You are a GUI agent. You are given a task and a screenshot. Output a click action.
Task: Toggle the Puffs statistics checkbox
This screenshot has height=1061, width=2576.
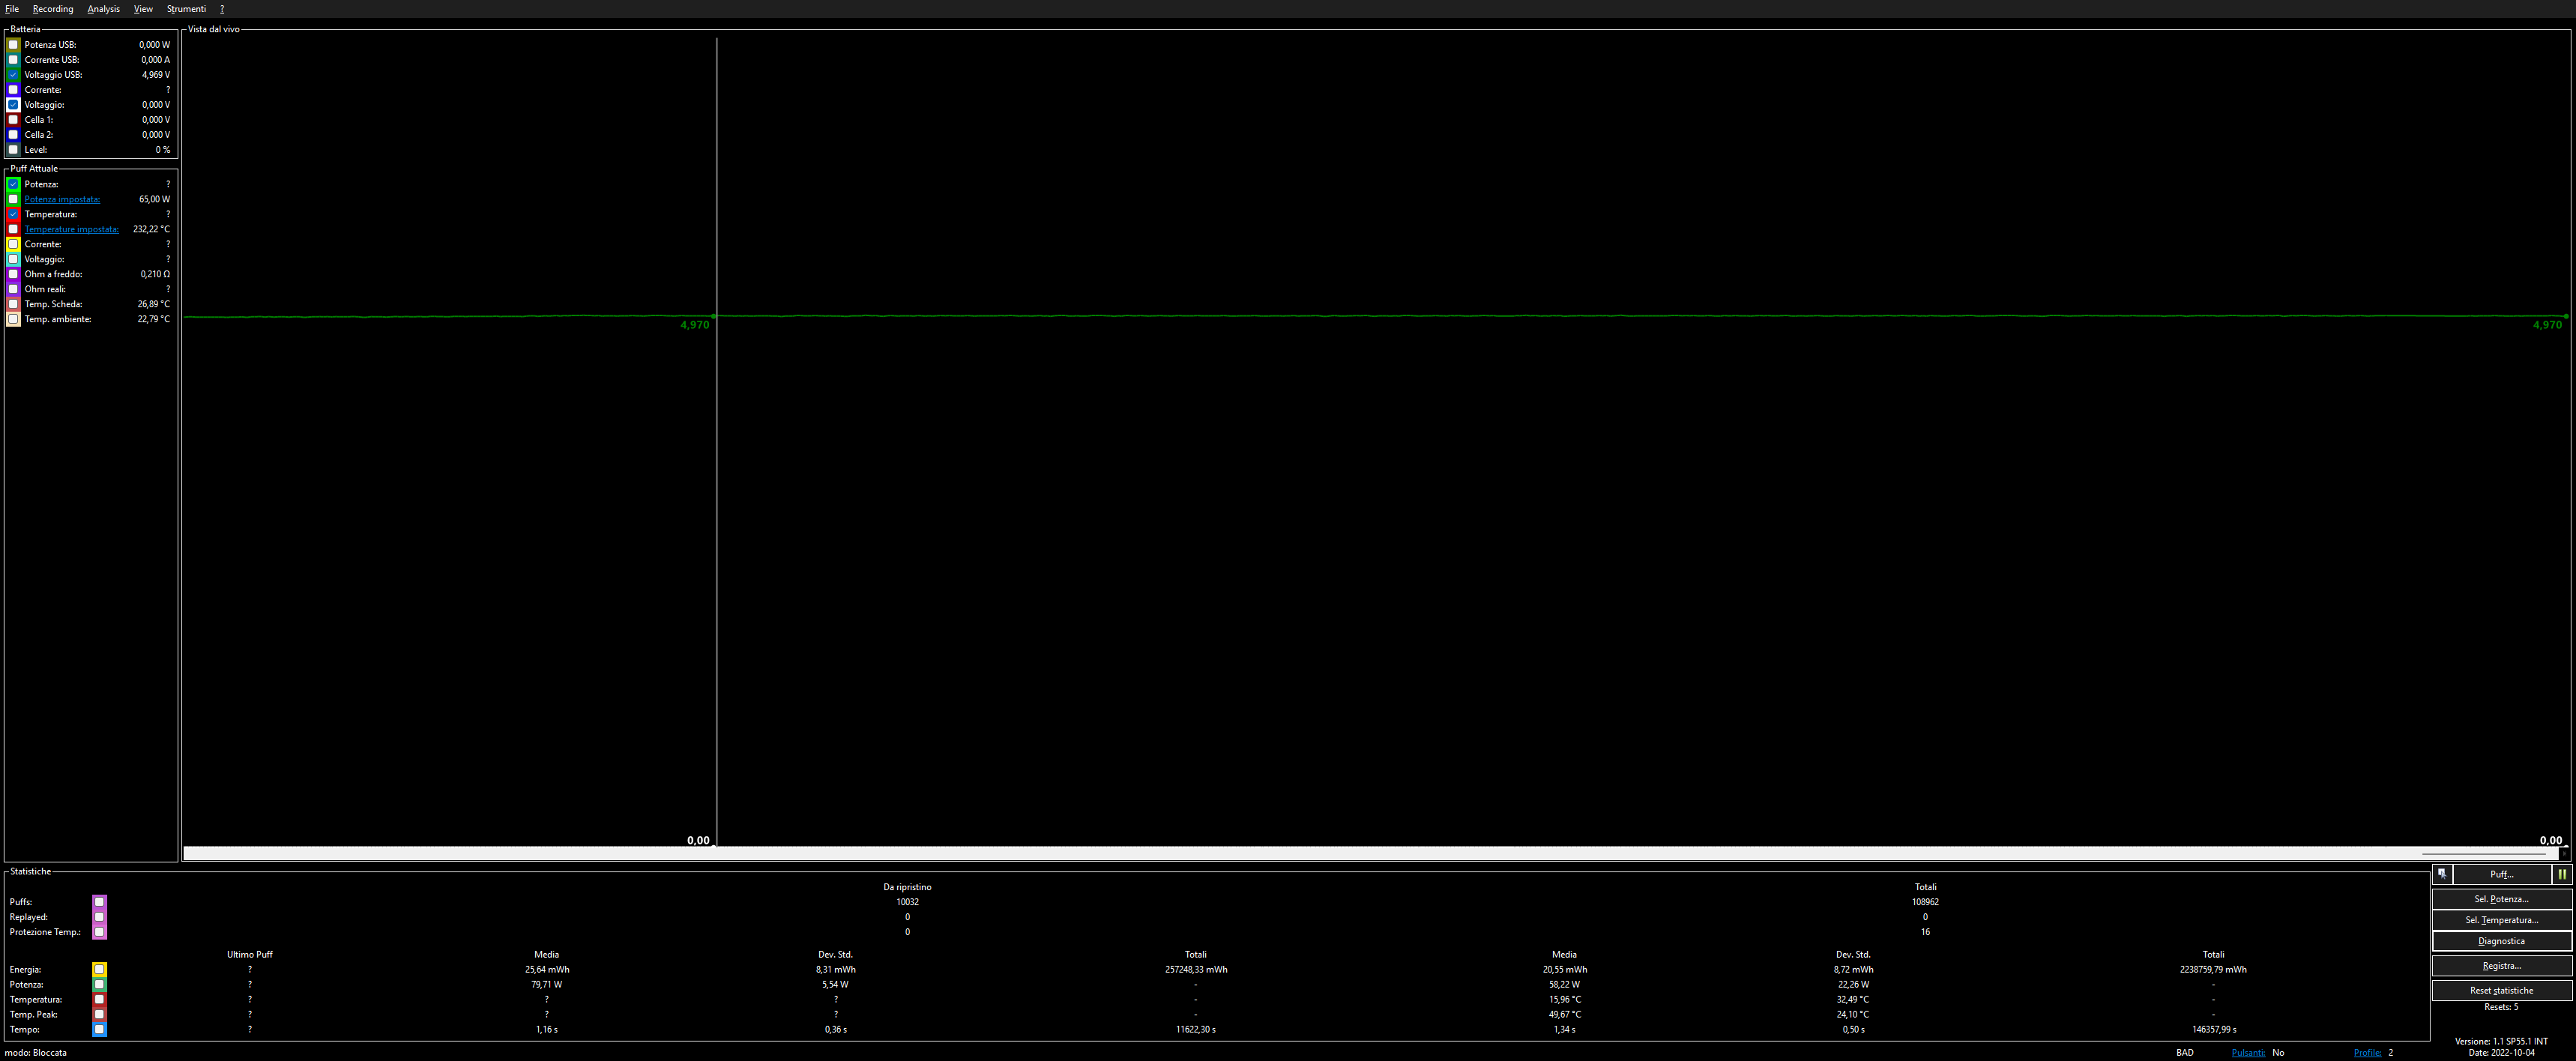[x=99, y=902]
